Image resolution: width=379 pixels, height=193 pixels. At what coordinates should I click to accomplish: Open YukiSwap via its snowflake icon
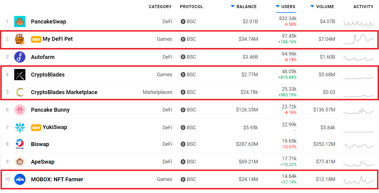coord(20,127)
